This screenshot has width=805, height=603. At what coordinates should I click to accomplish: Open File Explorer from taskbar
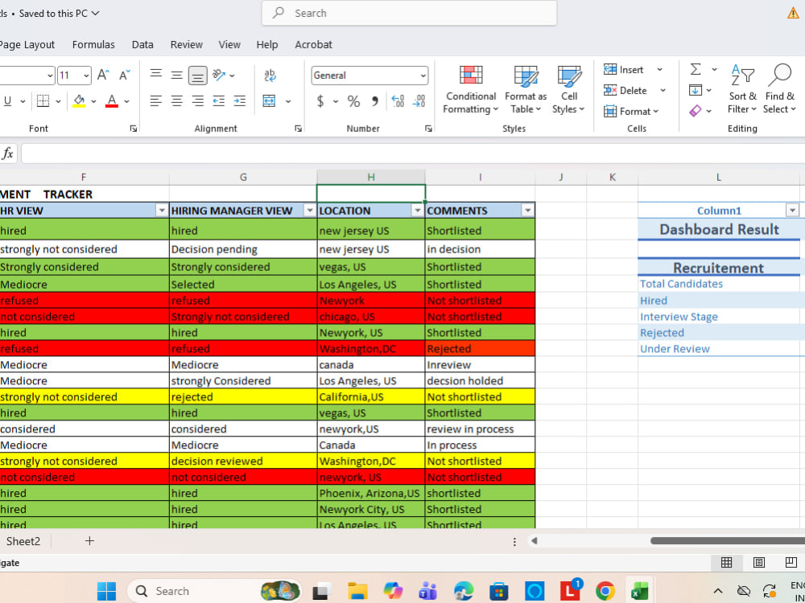(357, 591)
